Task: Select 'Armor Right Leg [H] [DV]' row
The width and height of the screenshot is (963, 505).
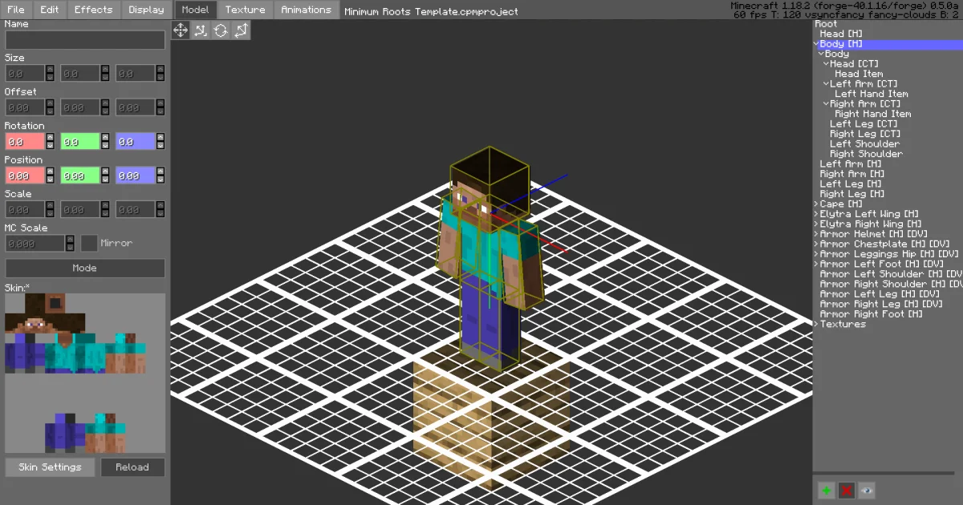Action: 881,305
